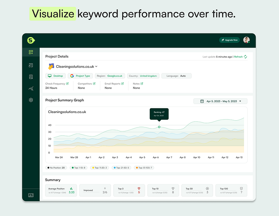The image size is (279, 216).
Task: Edit Email Reports via its edit icon
Action: click(123, 84)
